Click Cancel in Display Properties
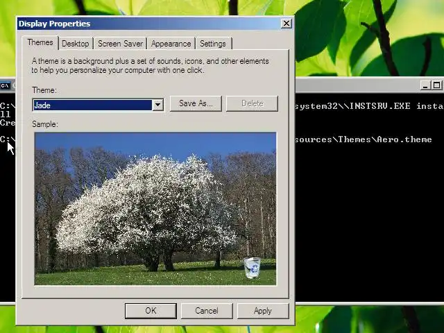Screen dimensions: 444x333 (207, 311)
